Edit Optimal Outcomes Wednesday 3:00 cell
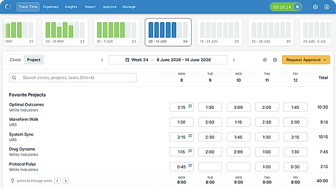 coord(238,107)
